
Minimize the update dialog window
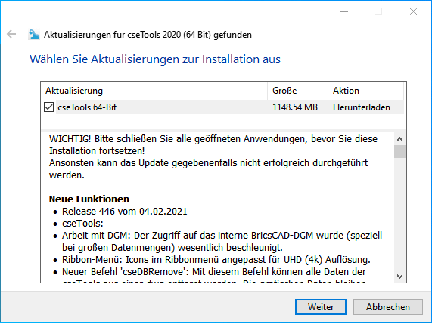344,12
